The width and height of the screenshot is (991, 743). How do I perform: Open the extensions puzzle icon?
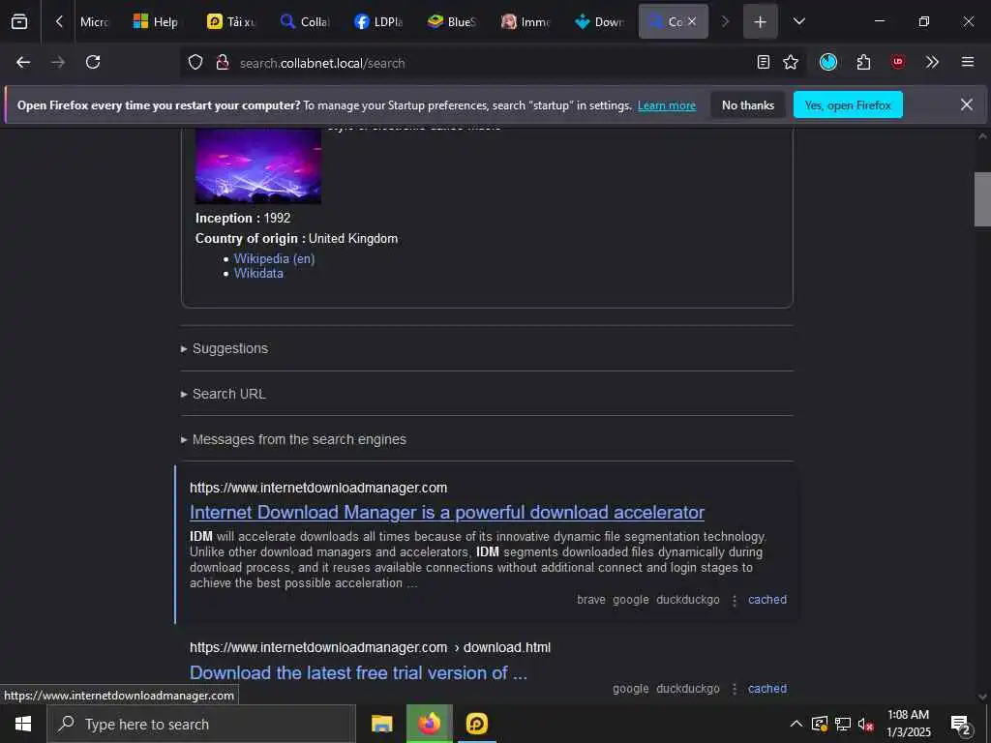click(863, 62)
